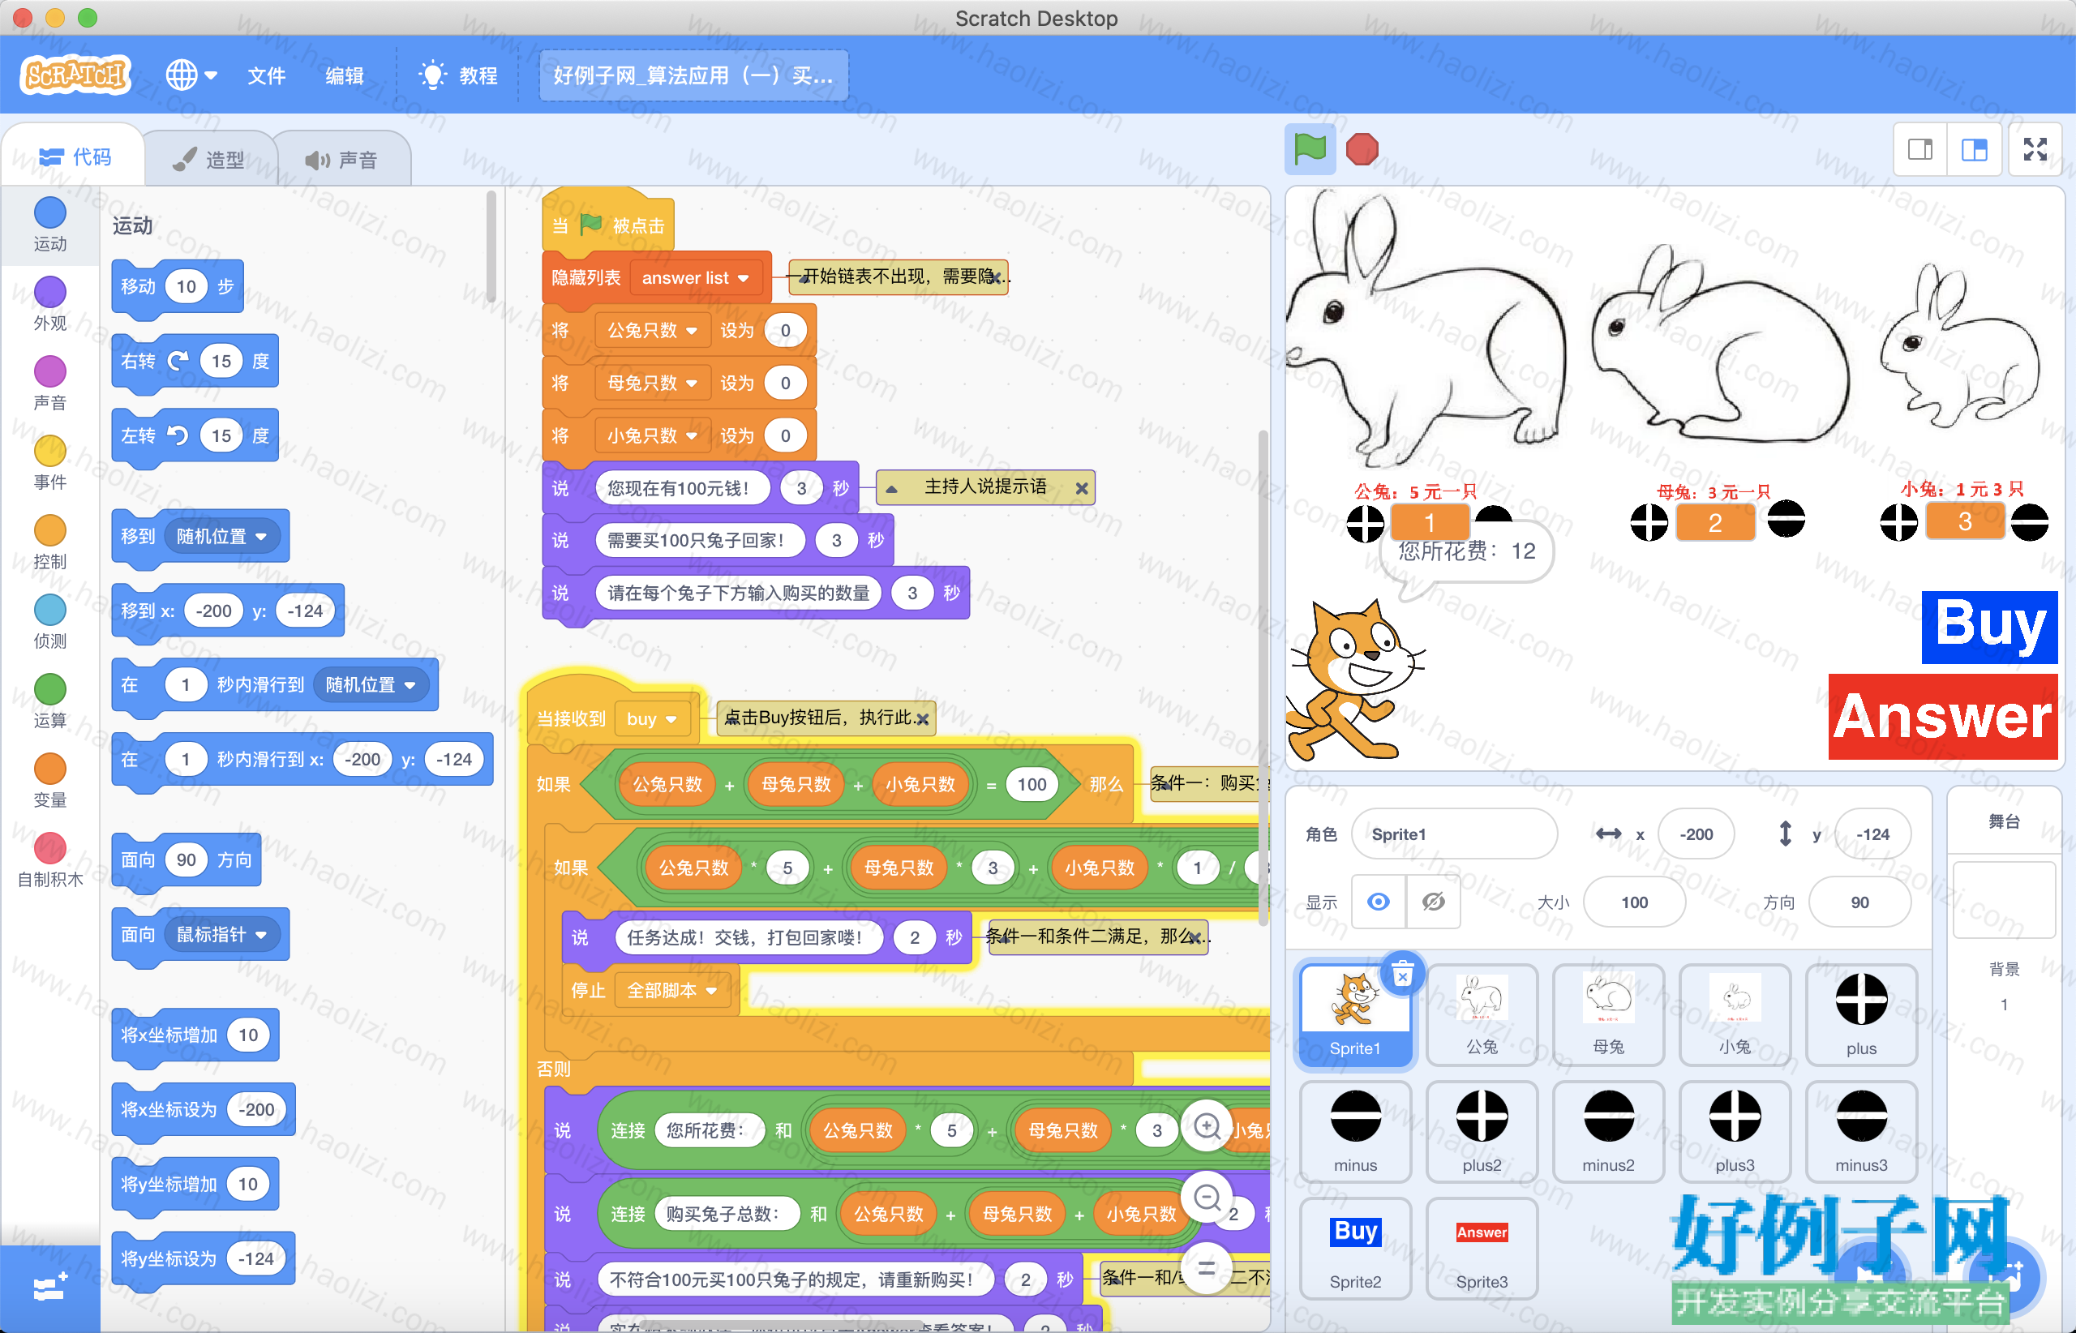Open 随机位置 dropdown in 移到 block
2076x1333 pixels.
pos(221,537)
